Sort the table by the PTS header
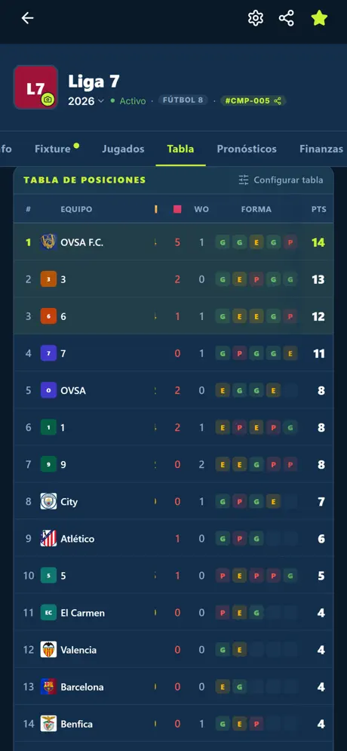The height and width of the screenshot is (751, 347). [319, 209]
